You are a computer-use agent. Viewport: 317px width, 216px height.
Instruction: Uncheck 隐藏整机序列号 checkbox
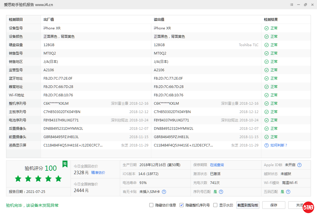[x=182, y=205]
